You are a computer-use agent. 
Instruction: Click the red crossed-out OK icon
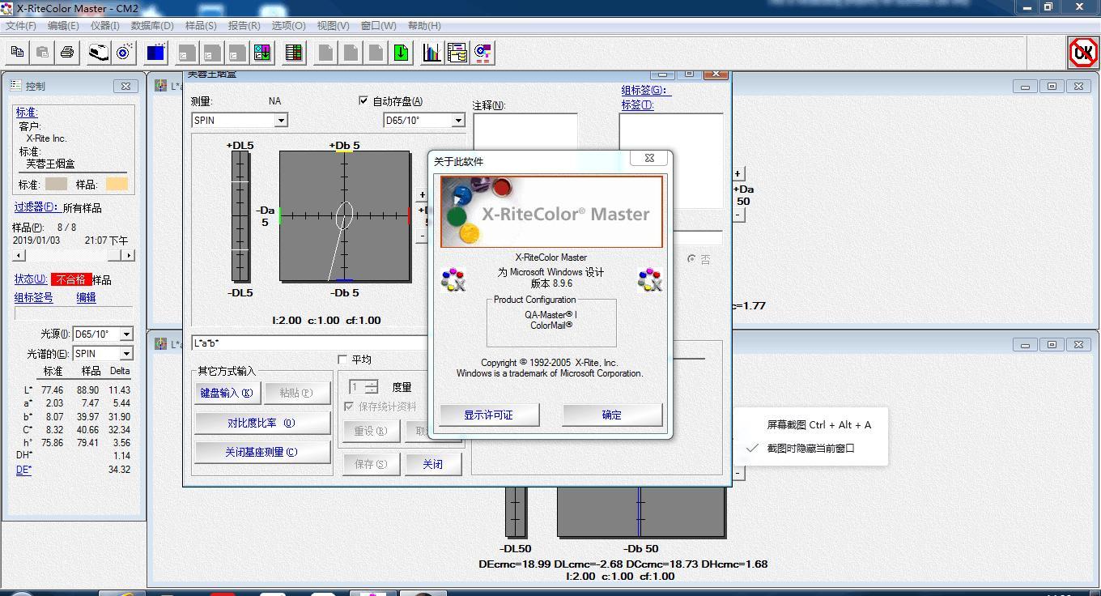click(x=1082, y=53)
